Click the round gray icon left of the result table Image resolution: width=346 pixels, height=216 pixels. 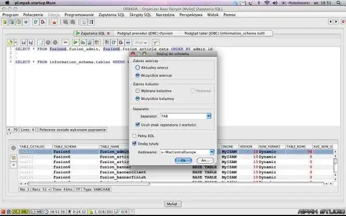pos(14,148)
